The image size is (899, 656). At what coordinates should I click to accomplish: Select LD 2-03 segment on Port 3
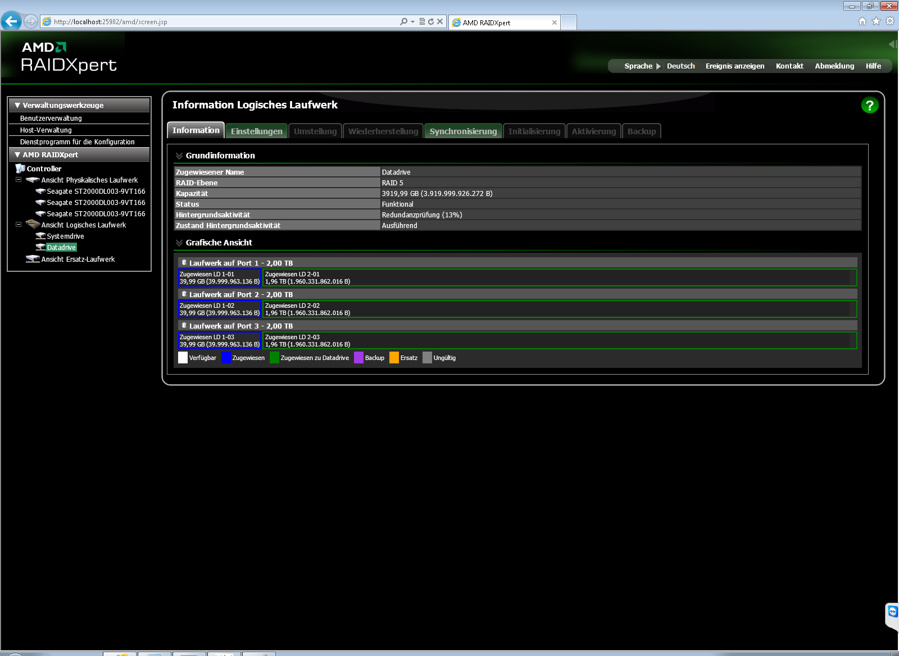point(560,340)
